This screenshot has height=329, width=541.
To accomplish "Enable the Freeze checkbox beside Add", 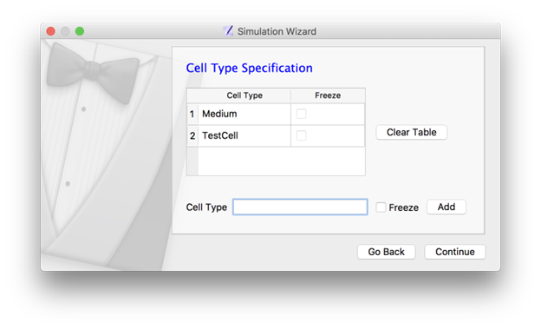I will 381,207.
